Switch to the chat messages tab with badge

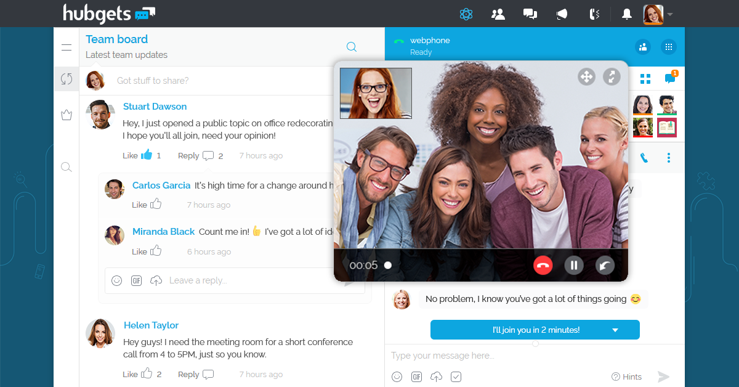pyautogui.click(x=669, y=78)
